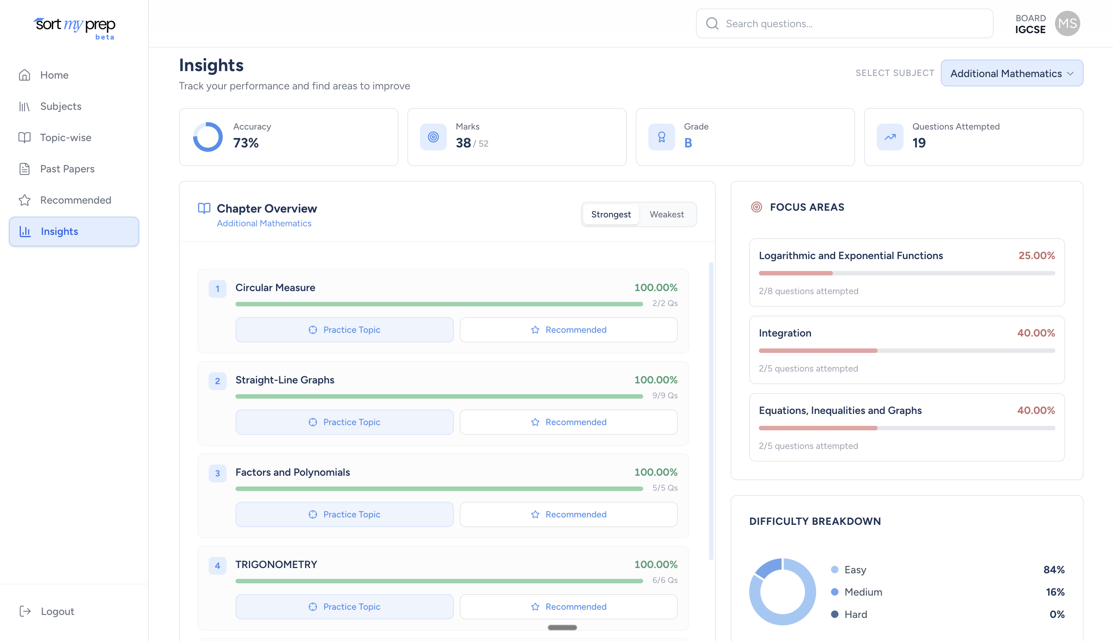Screen dimensions: 1113x641
Task: Click the search magnifier icon
Action: pos(712,23)
